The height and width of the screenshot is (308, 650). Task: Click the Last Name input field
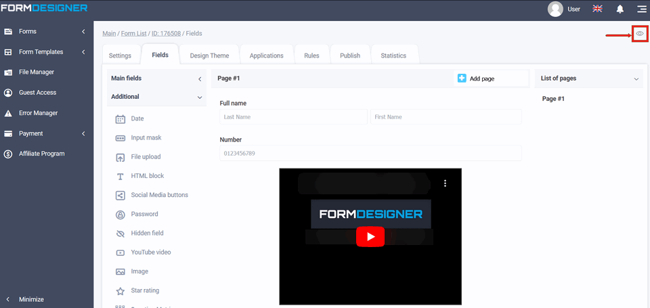coord(293,117)
